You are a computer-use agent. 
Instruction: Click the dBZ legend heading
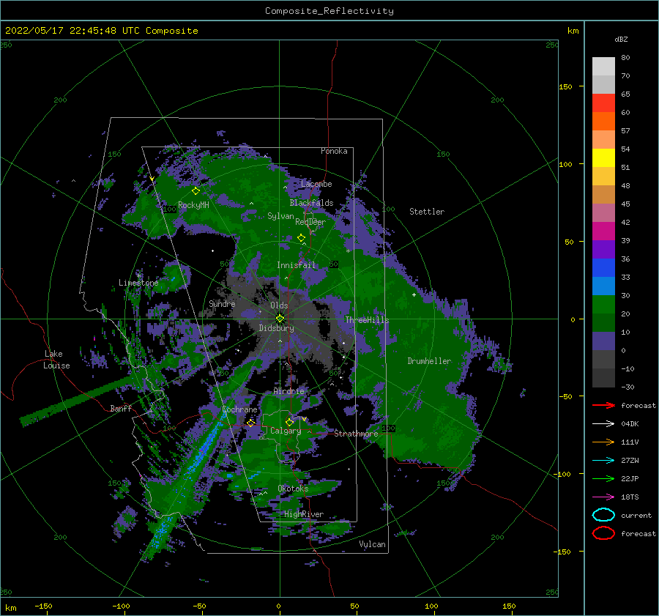click(621, 39)
